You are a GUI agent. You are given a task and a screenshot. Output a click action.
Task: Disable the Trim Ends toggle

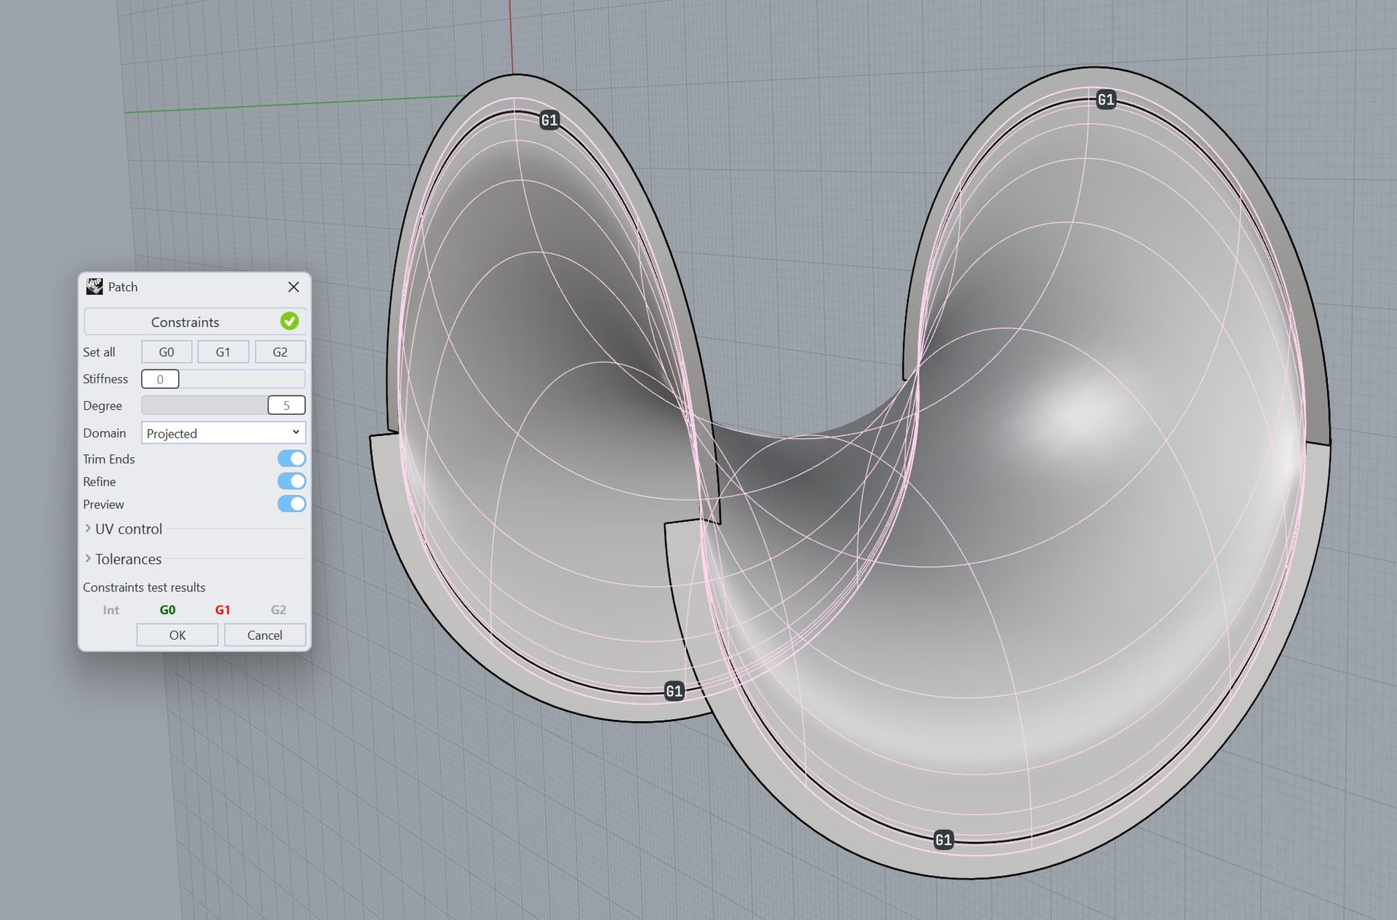click(x=292, y=459)
